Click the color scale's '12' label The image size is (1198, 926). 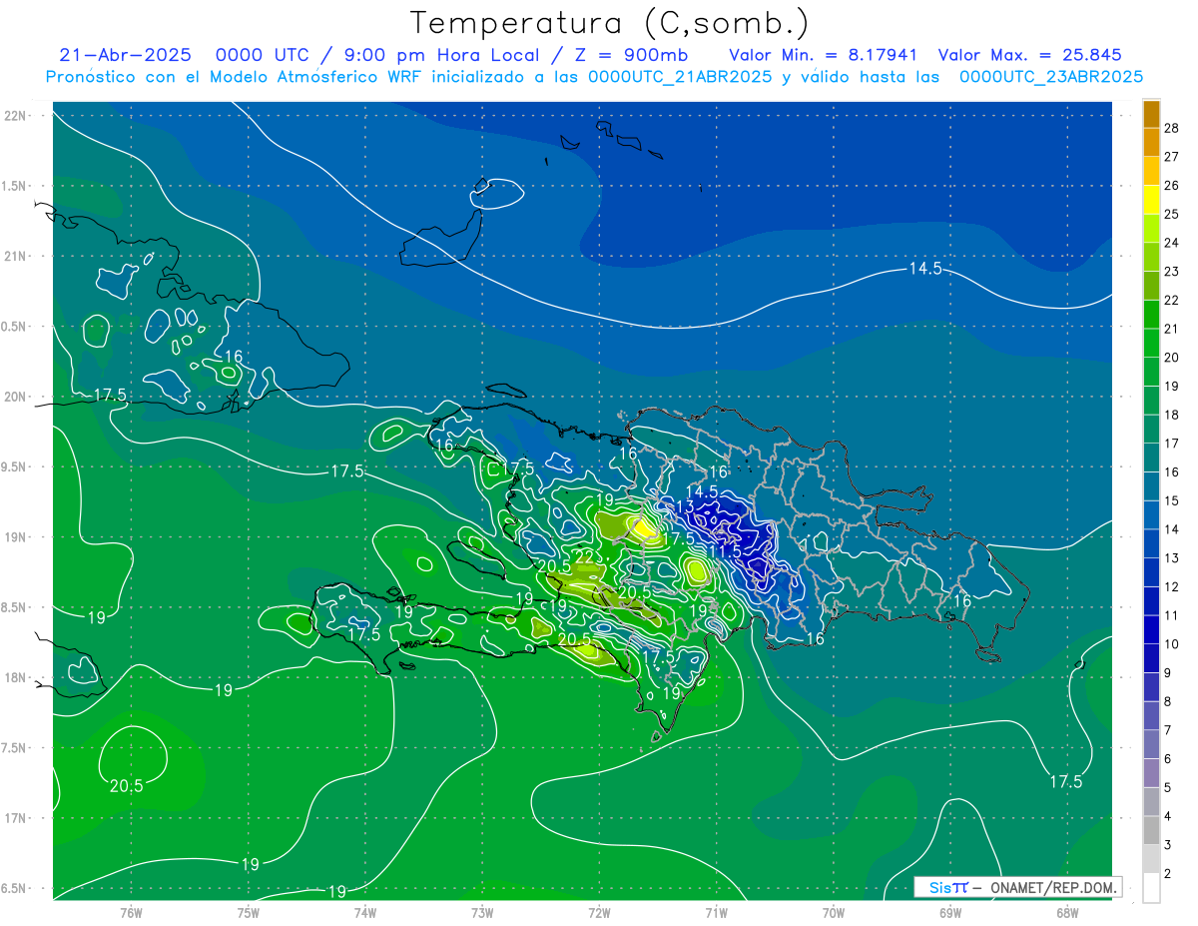pos(1171,586)
